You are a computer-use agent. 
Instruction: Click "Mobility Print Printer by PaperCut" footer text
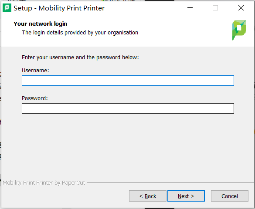coord(44,183)
